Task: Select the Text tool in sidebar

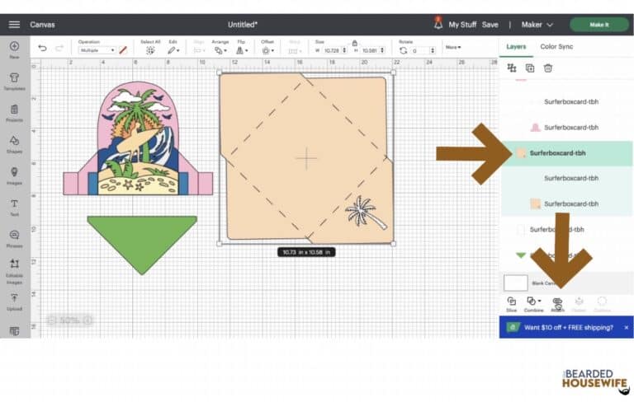Action: click(14, 205)
